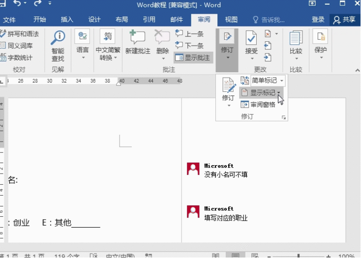Click the Redo arrow in title bar
This screenshot has width=361, height=259.
tap(37, 3)
